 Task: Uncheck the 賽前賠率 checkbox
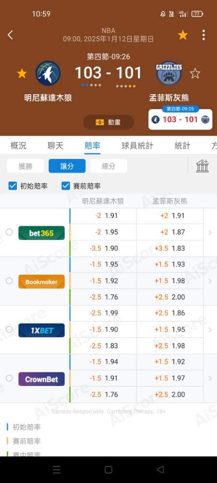(x=66, y=186)
